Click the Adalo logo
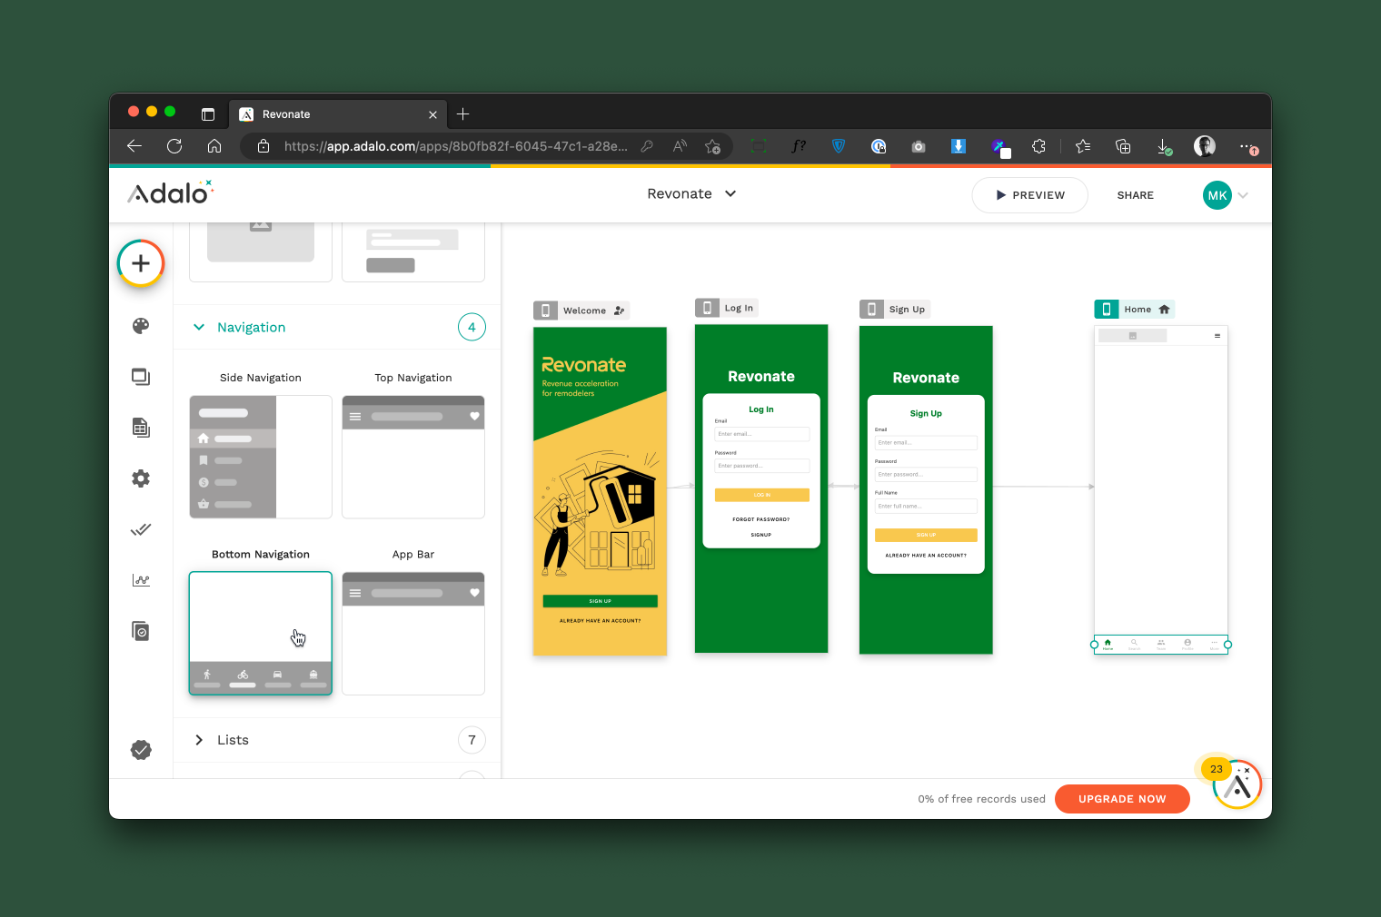 tap(170, 192)
